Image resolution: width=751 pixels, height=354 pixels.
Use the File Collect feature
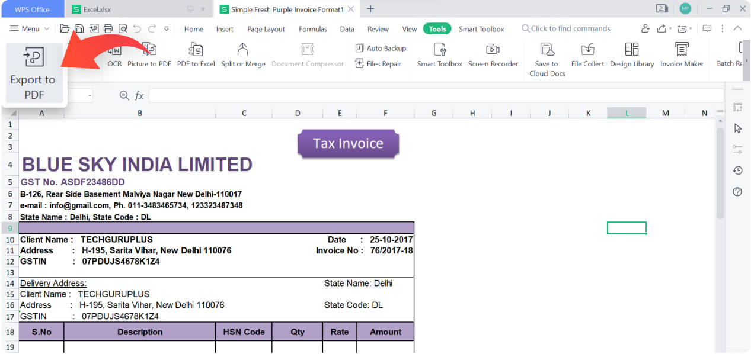click(x=587, y=57)
